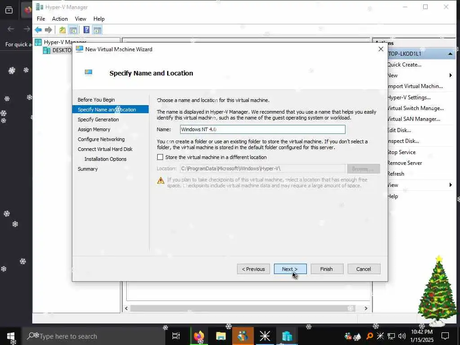Click the Hyper-V Manager taskbar icon
460x345 pixels.
[x=287, y=336]
